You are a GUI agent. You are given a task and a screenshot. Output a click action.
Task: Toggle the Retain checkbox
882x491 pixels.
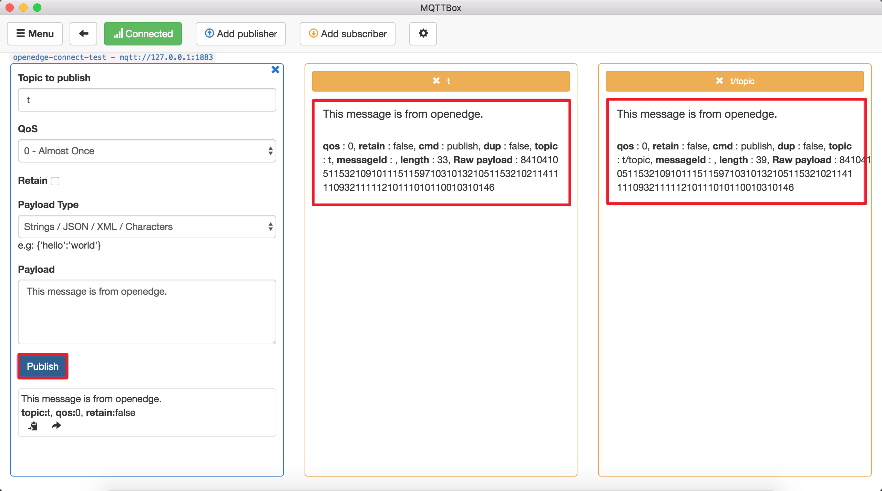click(55, 181)
